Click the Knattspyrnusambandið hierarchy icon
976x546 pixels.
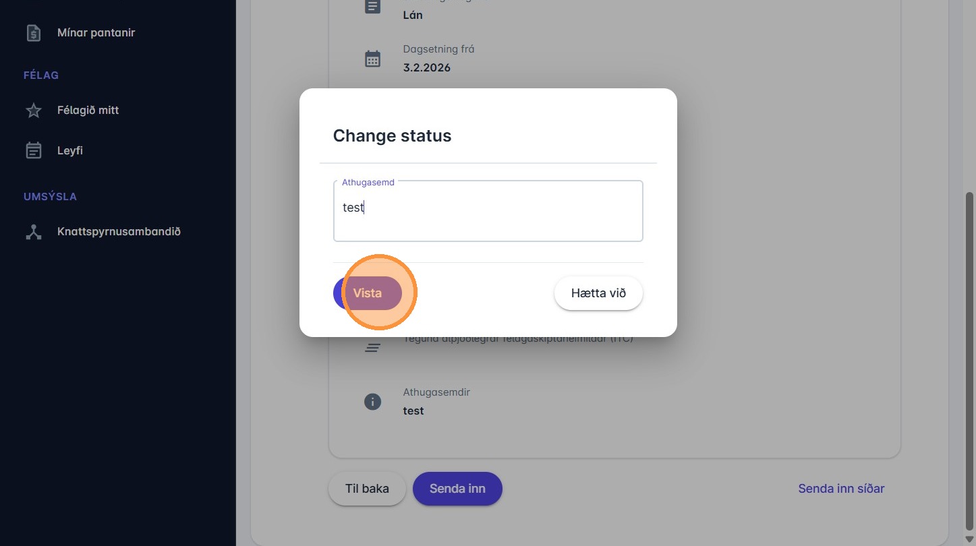tap(34, 232)
